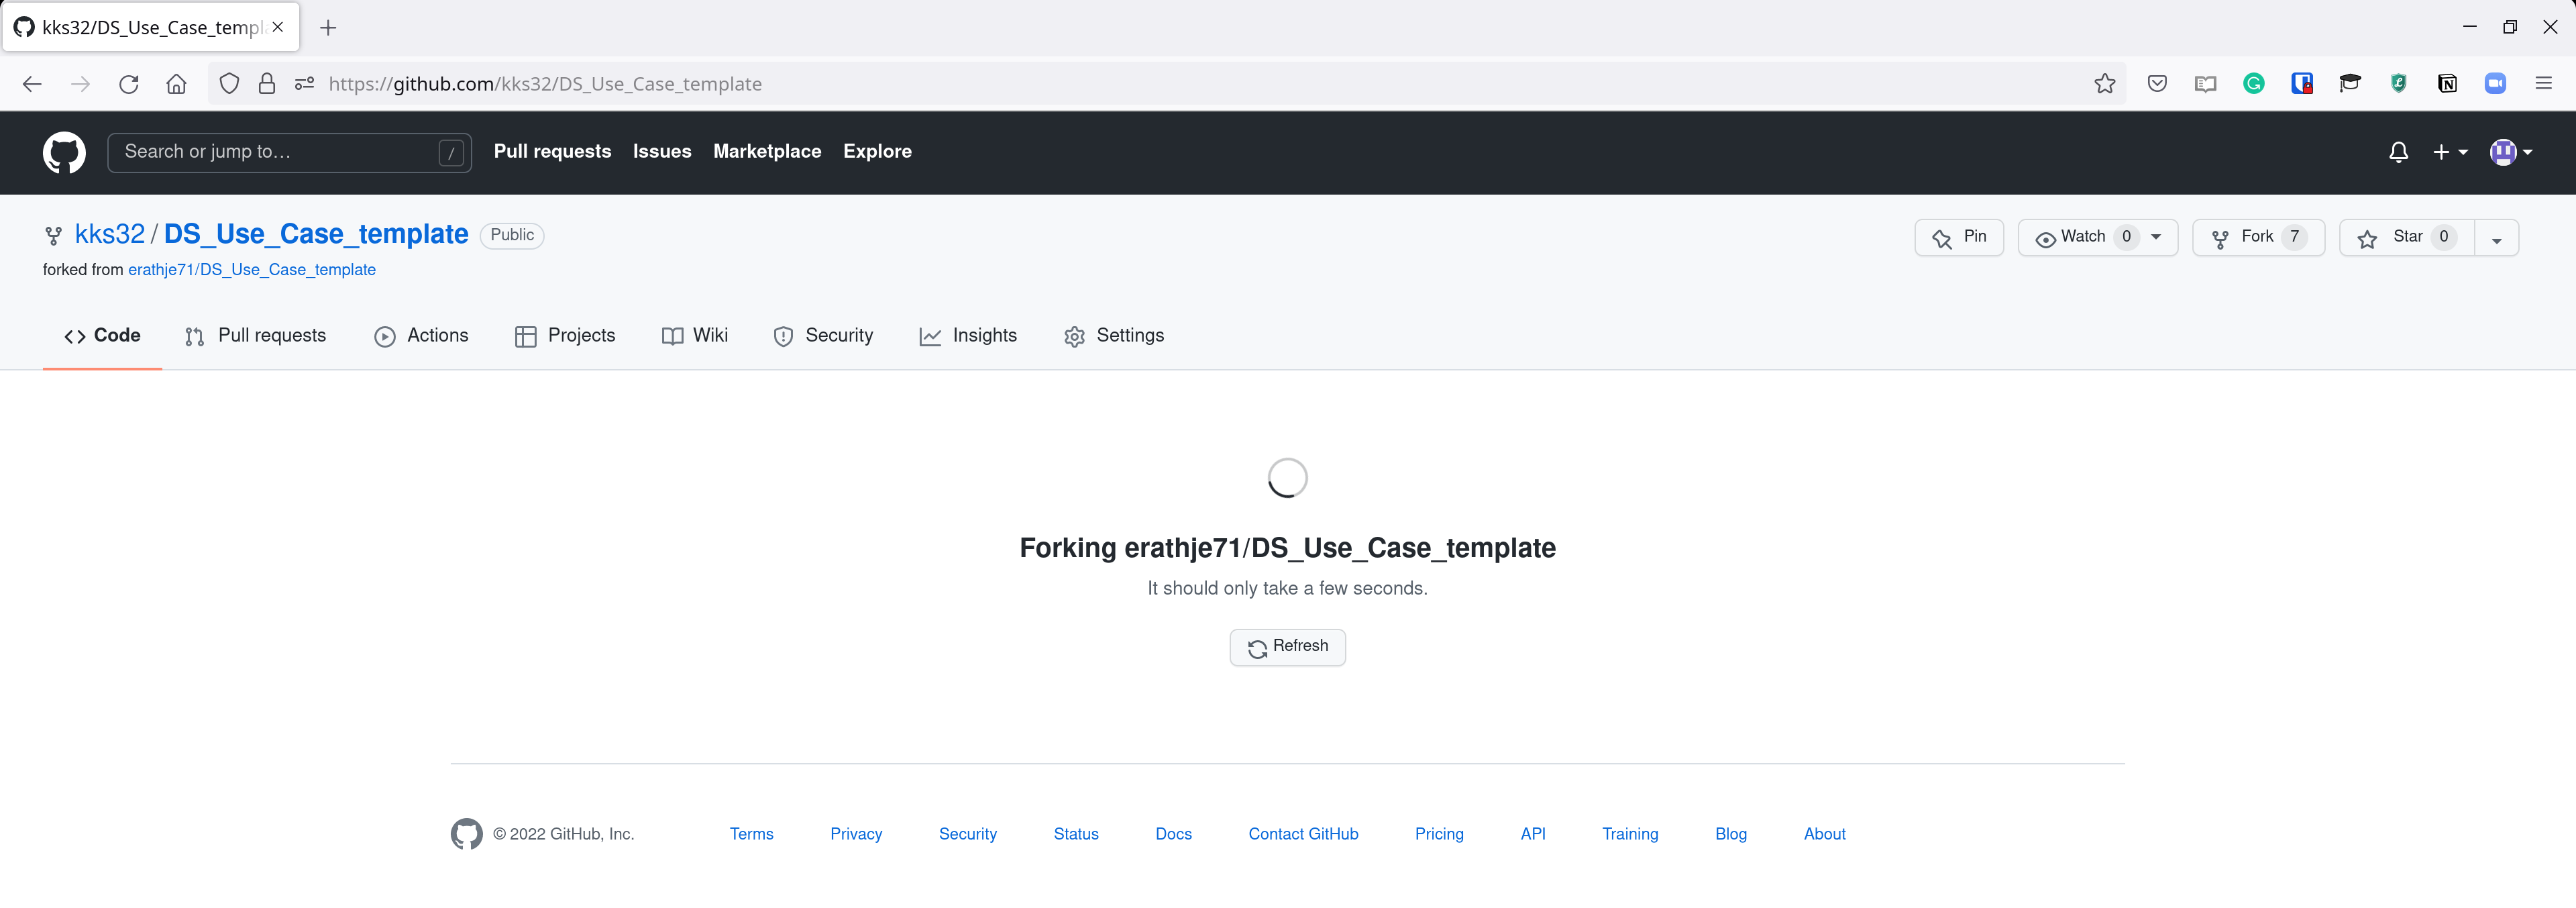The image size is (2576, 908).
Task: Open the repository Settings tab
Action: click(1114, 336)
